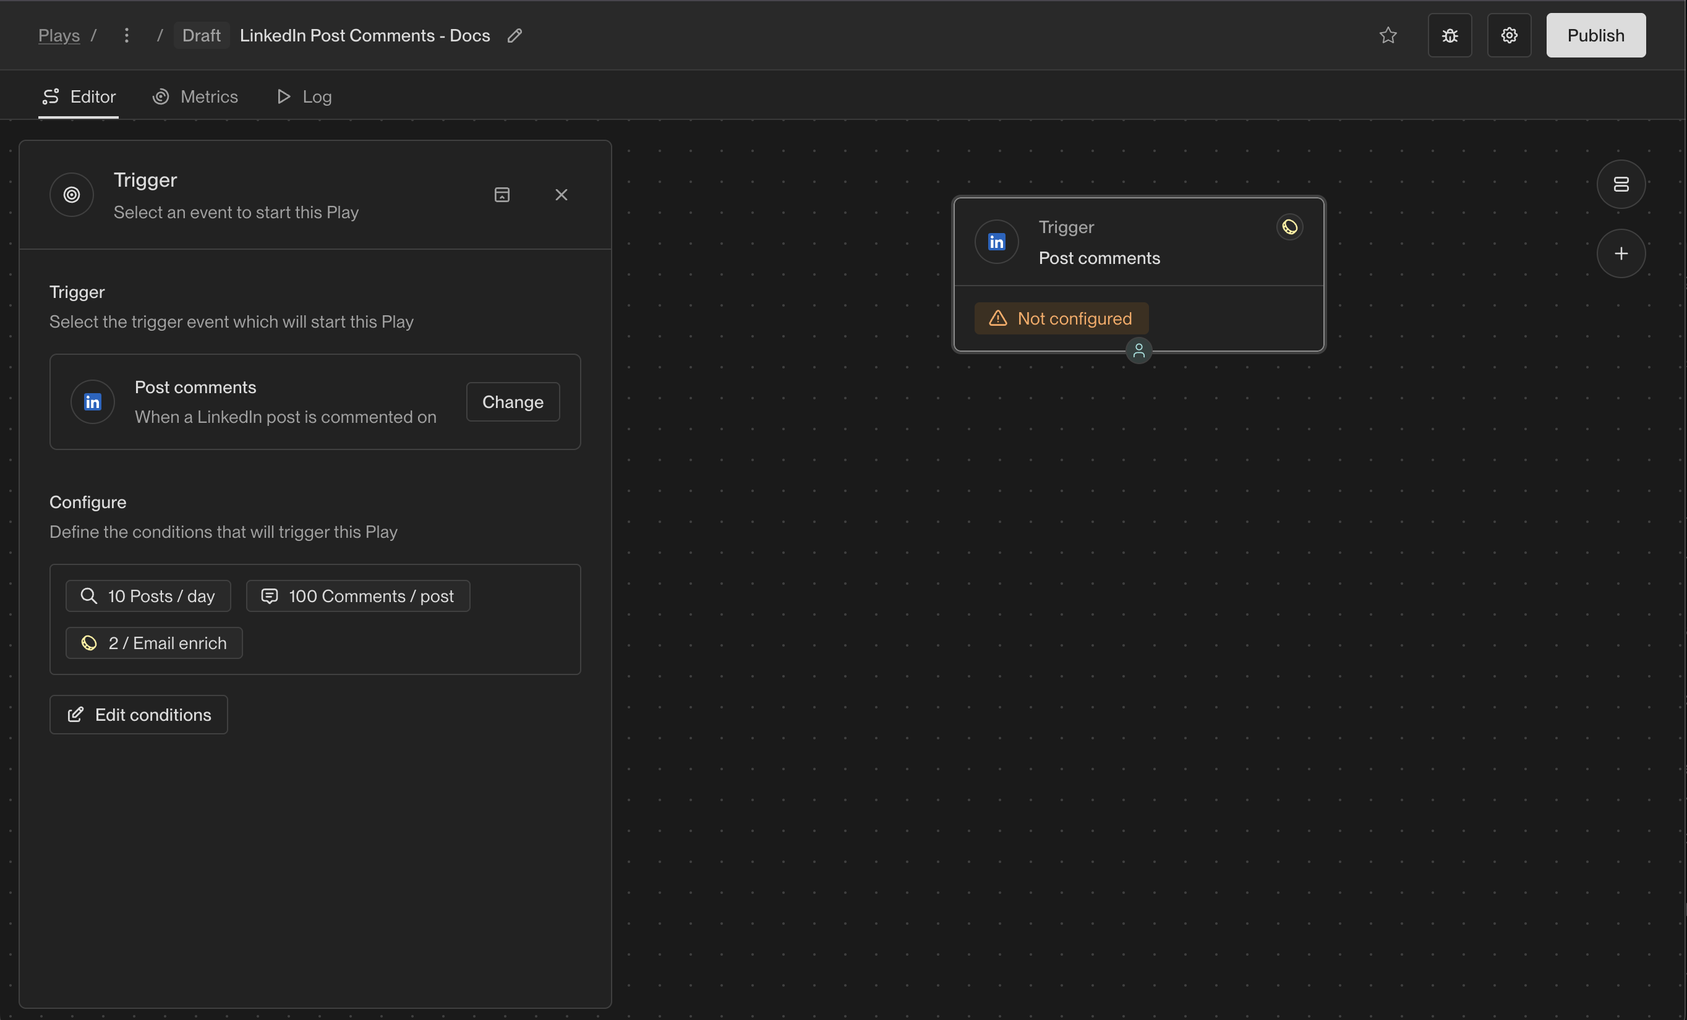Go to Plays breadcrumb link
The height and width of the screenshot is (1020, 1687).
pos(59,36)
